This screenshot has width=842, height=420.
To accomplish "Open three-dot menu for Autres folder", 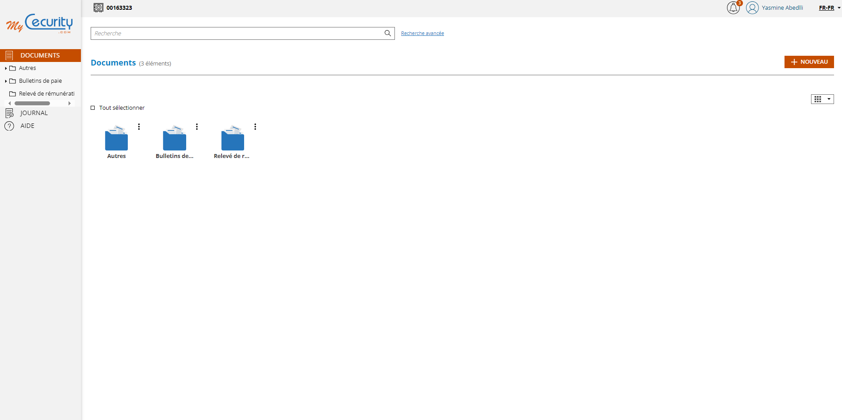I will tap(139, 127).
